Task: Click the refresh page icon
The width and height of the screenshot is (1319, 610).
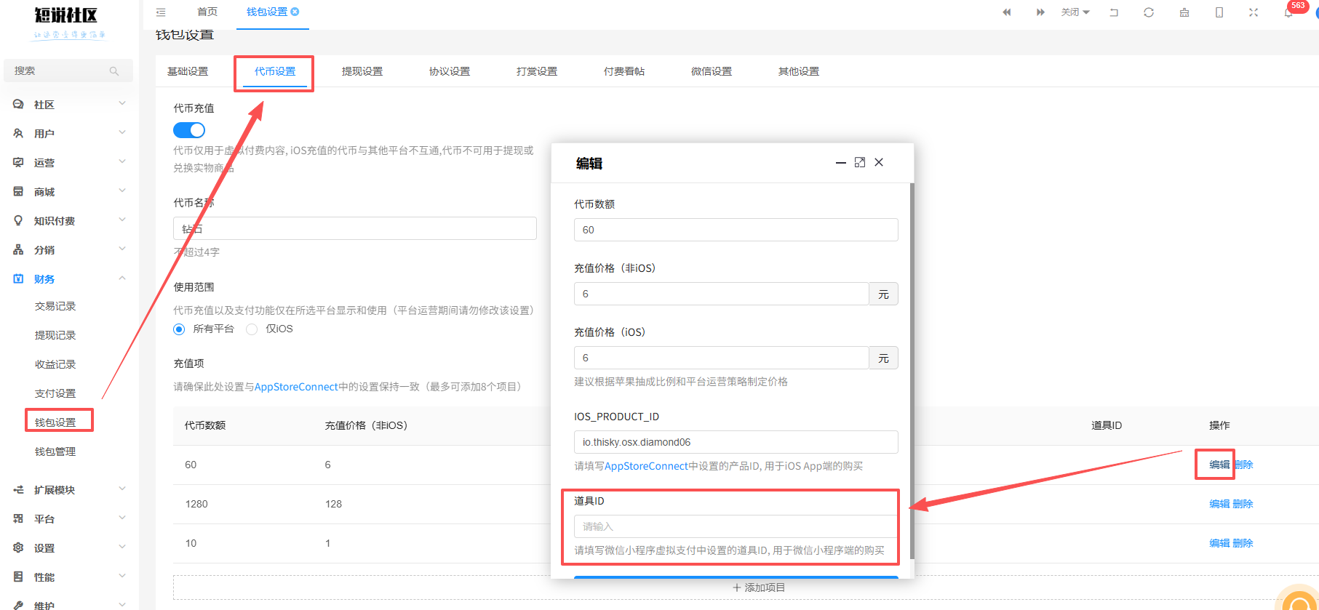Action: coord(1149,12)
